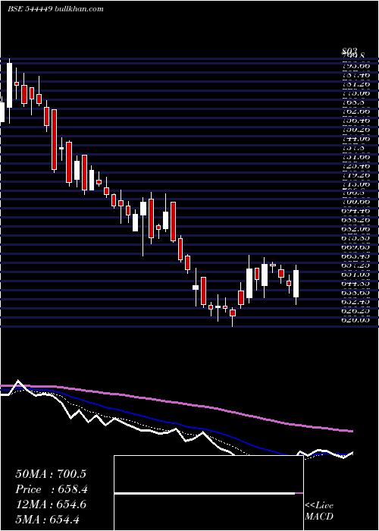Select the "5MA : 654.4" readout

click(47, 520)
